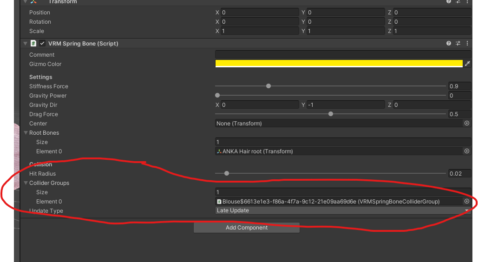Click the Hit Radius value field 0.02
The image size is (478, 262).
coord(460,174)
